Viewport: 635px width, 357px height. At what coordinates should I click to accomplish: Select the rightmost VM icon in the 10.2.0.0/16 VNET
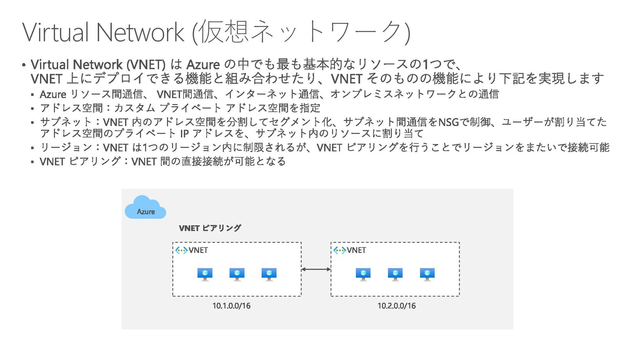[x=427, y=275]
